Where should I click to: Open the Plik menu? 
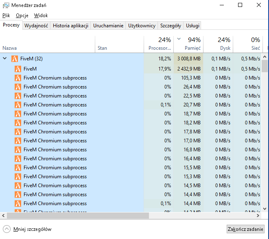point(6,15)
